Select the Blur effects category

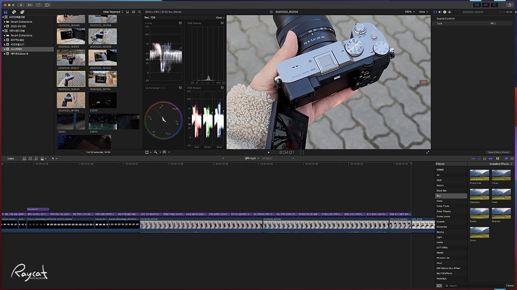click(x=451, y=196)
